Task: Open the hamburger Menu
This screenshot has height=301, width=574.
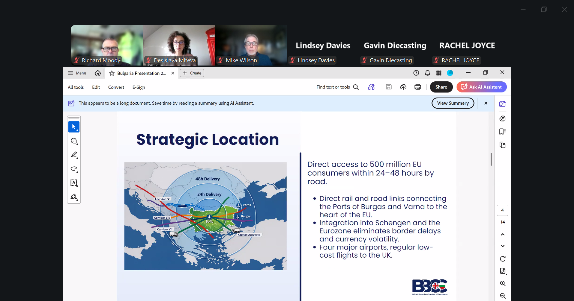Action: point(77,73)
